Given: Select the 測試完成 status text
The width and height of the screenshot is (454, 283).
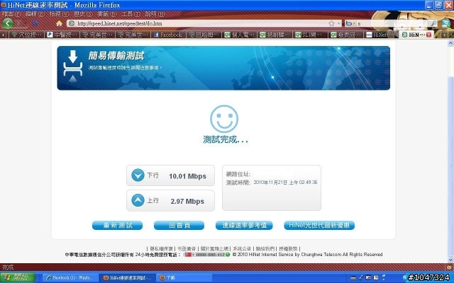Looking at the screenshot, I should [226, 139].
